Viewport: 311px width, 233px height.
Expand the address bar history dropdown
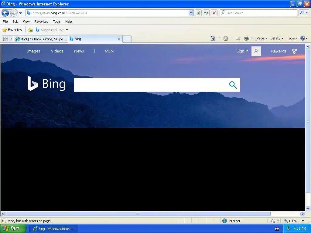[x=191, y=13]
